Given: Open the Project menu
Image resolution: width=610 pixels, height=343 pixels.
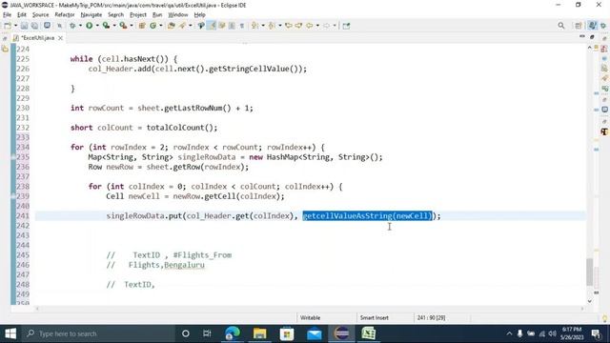Looking at the screenshot, I should click(138, 15).
